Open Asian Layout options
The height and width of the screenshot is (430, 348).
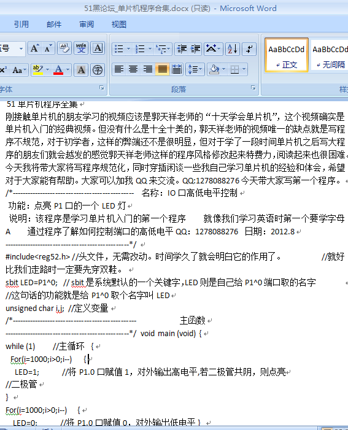coord(211,49)
